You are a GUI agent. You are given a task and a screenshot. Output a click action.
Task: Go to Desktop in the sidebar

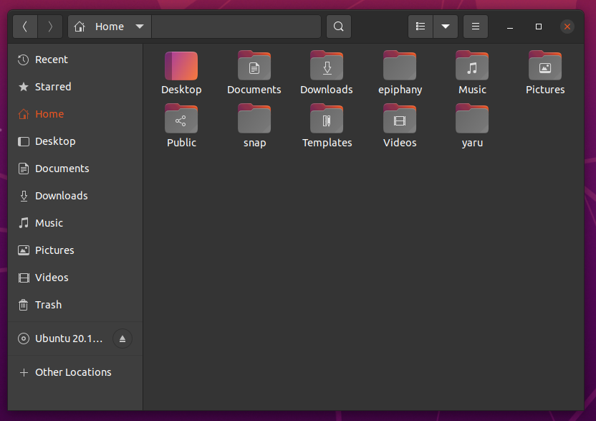(x=75, y=141)
